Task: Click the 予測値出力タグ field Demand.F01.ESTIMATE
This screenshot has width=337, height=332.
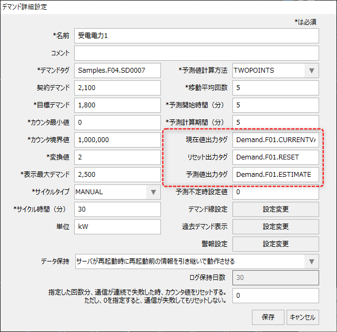Action: (x=276, y=175)
